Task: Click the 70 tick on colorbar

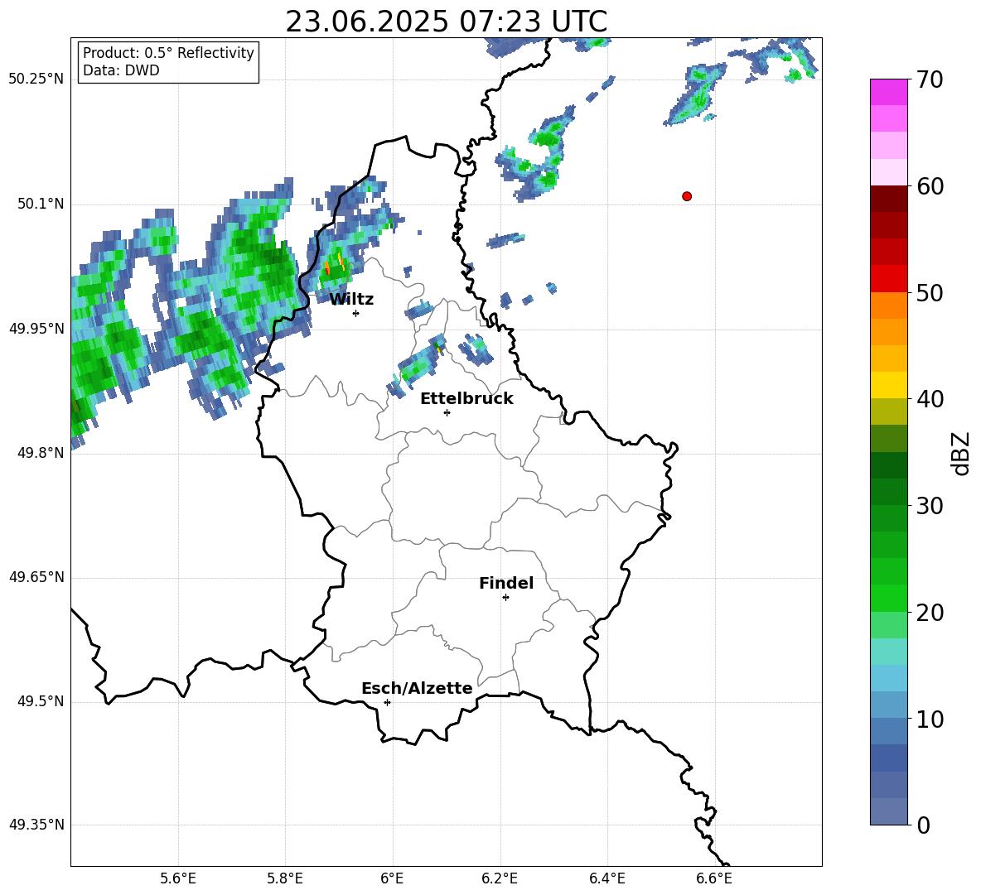Action: click(930, 80)
